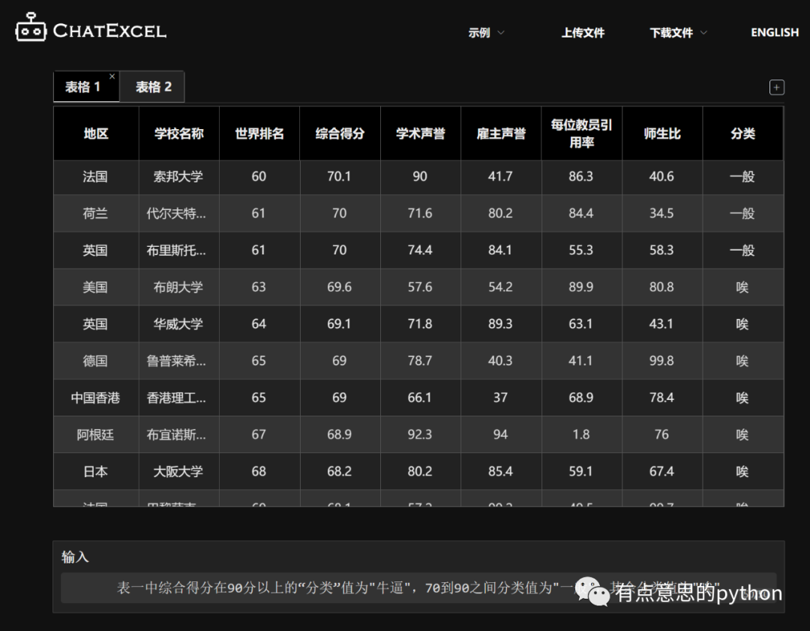Click the 综合得分 column header

(340, 134)
